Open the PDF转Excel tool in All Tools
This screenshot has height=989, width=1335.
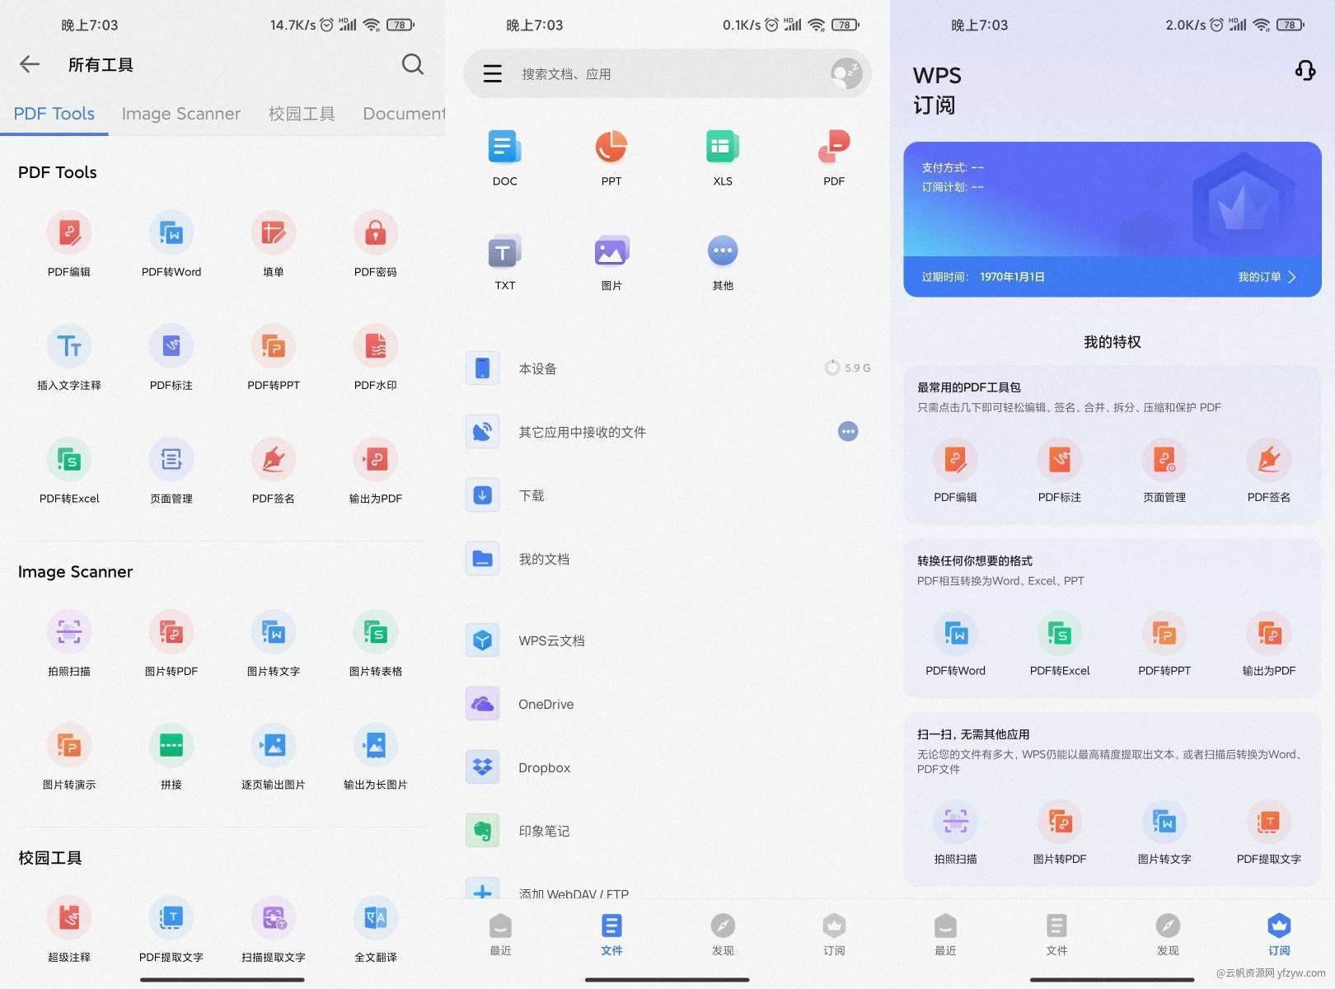coord(69,471)
